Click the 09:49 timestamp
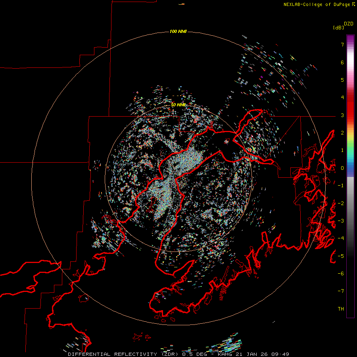 click(x=281, y=354)
